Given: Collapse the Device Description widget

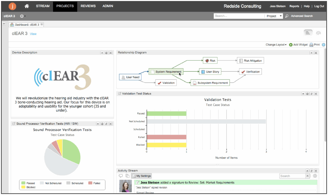Looking at the screenshot, I should [x=102, y=53].
